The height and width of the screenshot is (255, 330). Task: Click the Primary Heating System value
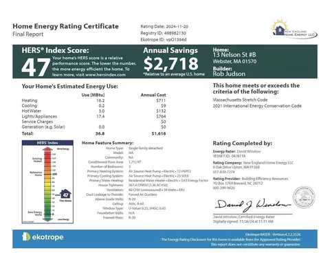(159, 171)
